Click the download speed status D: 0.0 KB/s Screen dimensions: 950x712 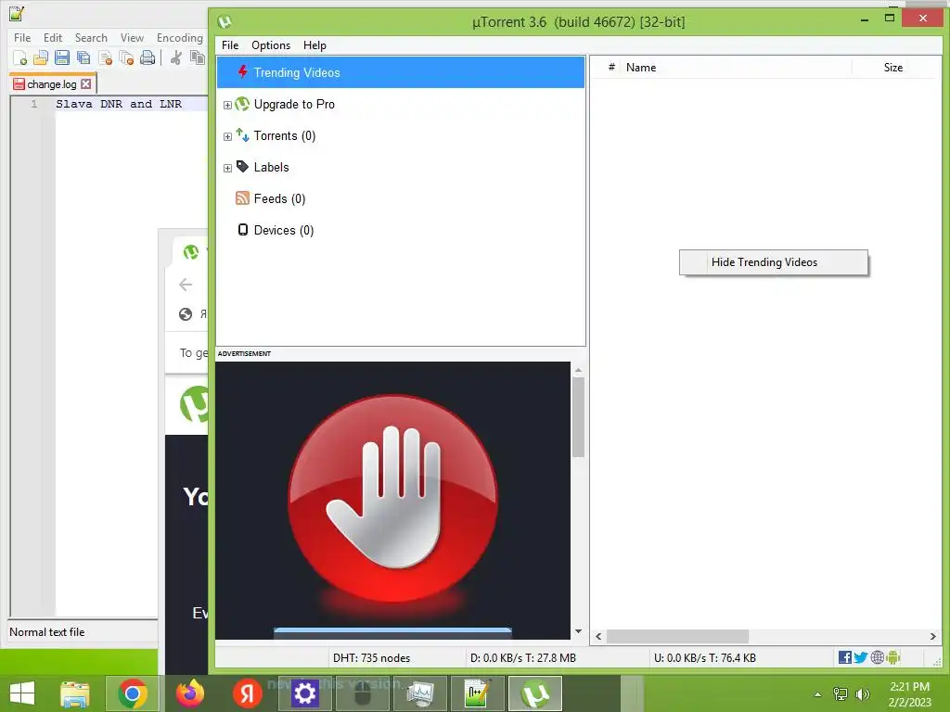coord(523,658)
